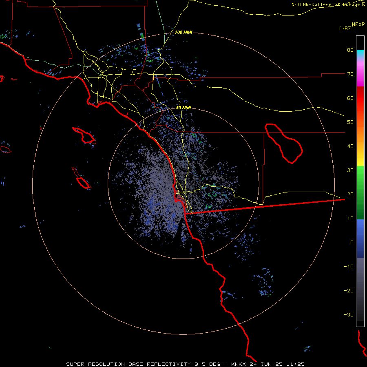Click the 50 value on the dBZ scale

pos(350,122)
